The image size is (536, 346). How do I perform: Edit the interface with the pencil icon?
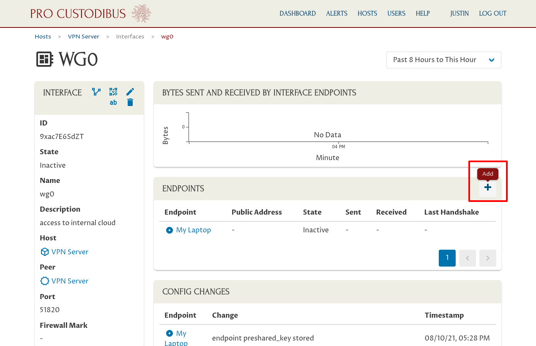click(x=130, y=92)
